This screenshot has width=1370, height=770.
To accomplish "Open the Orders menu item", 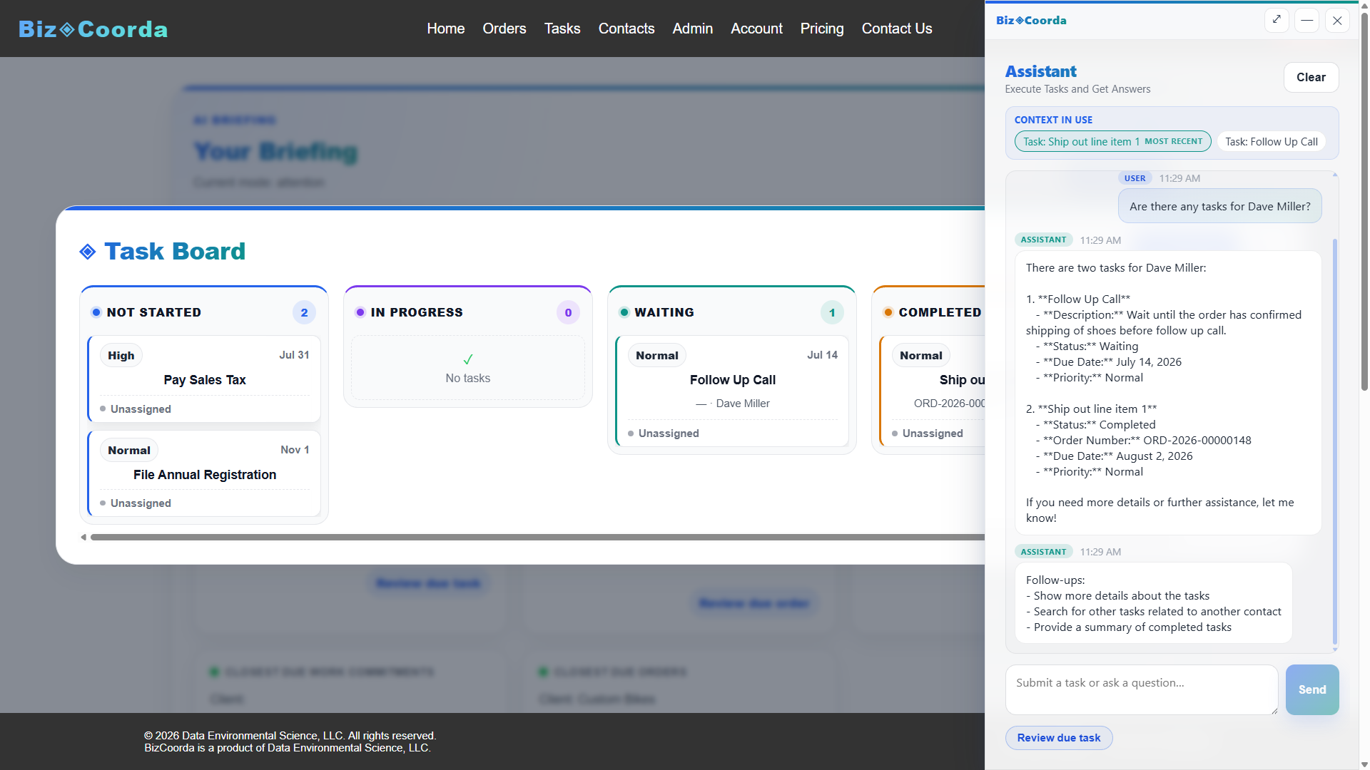I will (504, 29).
